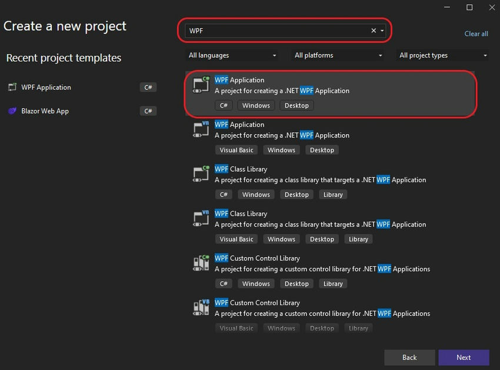Click the Desktop tag on the highlighted WPF Application

pyautogui.click(x=296, y=105)
